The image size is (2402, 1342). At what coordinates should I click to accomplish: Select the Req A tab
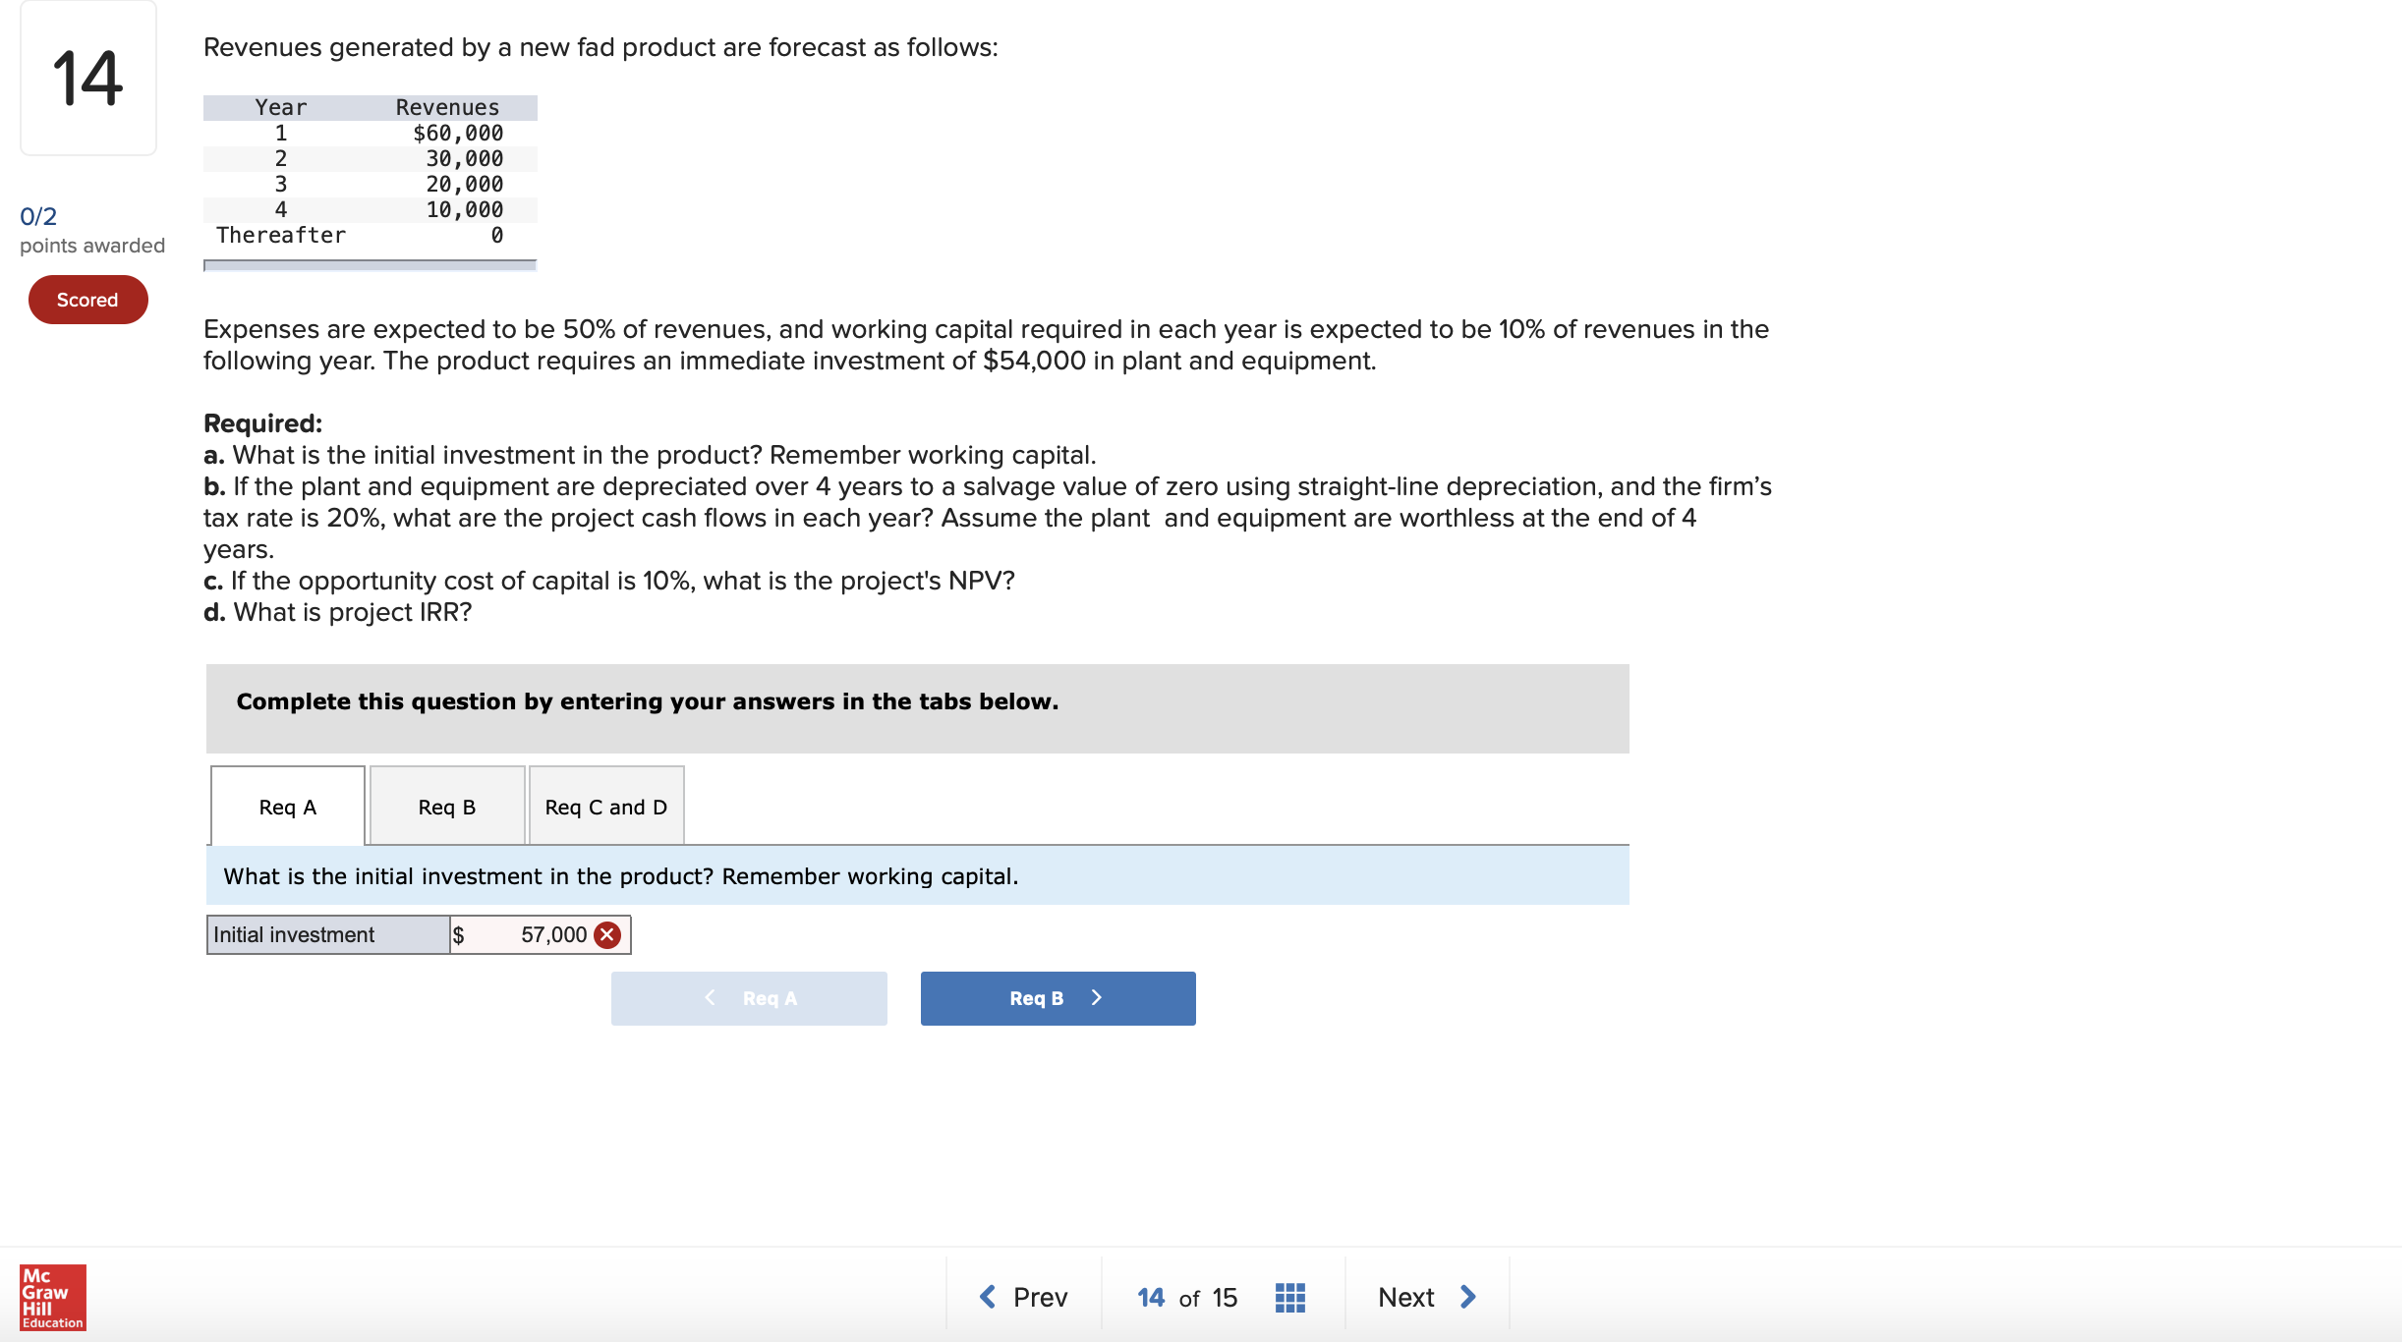[x=288, y=806]
